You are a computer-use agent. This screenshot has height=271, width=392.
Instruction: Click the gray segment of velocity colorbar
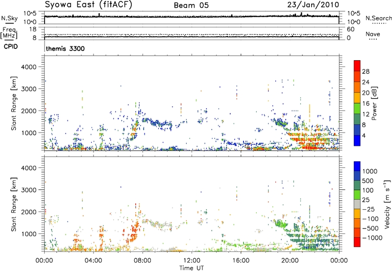[x=357, y=204]
